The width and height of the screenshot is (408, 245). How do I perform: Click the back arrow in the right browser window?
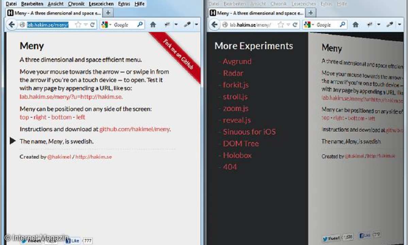(x=215, y=25)
